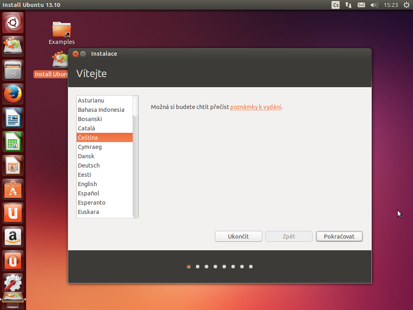This screenshot has width=413, height=310.
Task: Open Amazon launcher icon
Action: [x=13, y=237]
